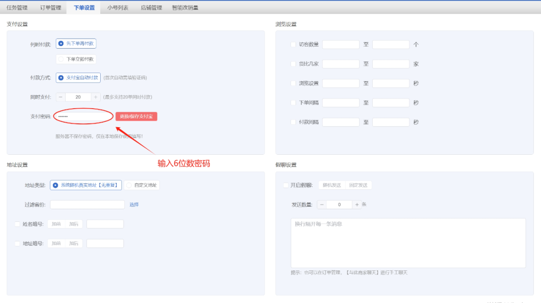This screenshot has height=303, width=541.
Task: Enable the 姓名暗号 checkbox
Action: pyautogui.click(x=17, y=224)
